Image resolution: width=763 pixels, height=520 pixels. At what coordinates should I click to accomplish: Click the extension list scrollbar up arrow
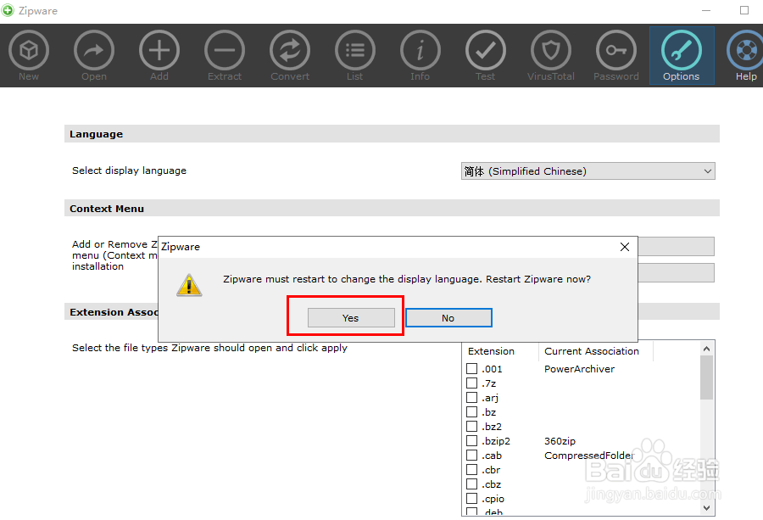(706, 349)
